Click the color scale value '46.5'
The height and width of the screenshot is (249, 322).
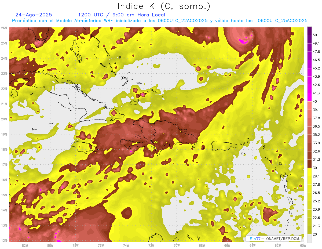(x=316, y=60)
